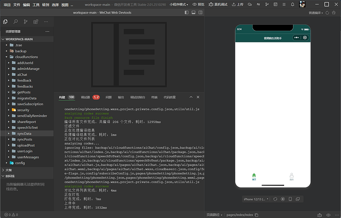Open the source control branch icon in the sidebar
Image resolution: width=341 pixels, height=218 pixels.
click(x=26, y=22)
